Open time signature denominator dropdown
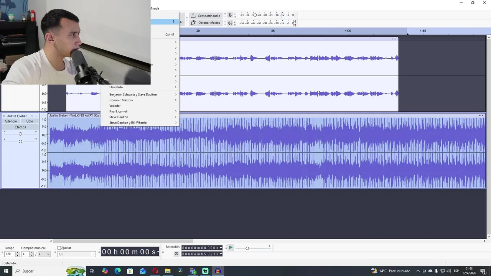This screenshot has width=491, height=276. click(44, 254)
